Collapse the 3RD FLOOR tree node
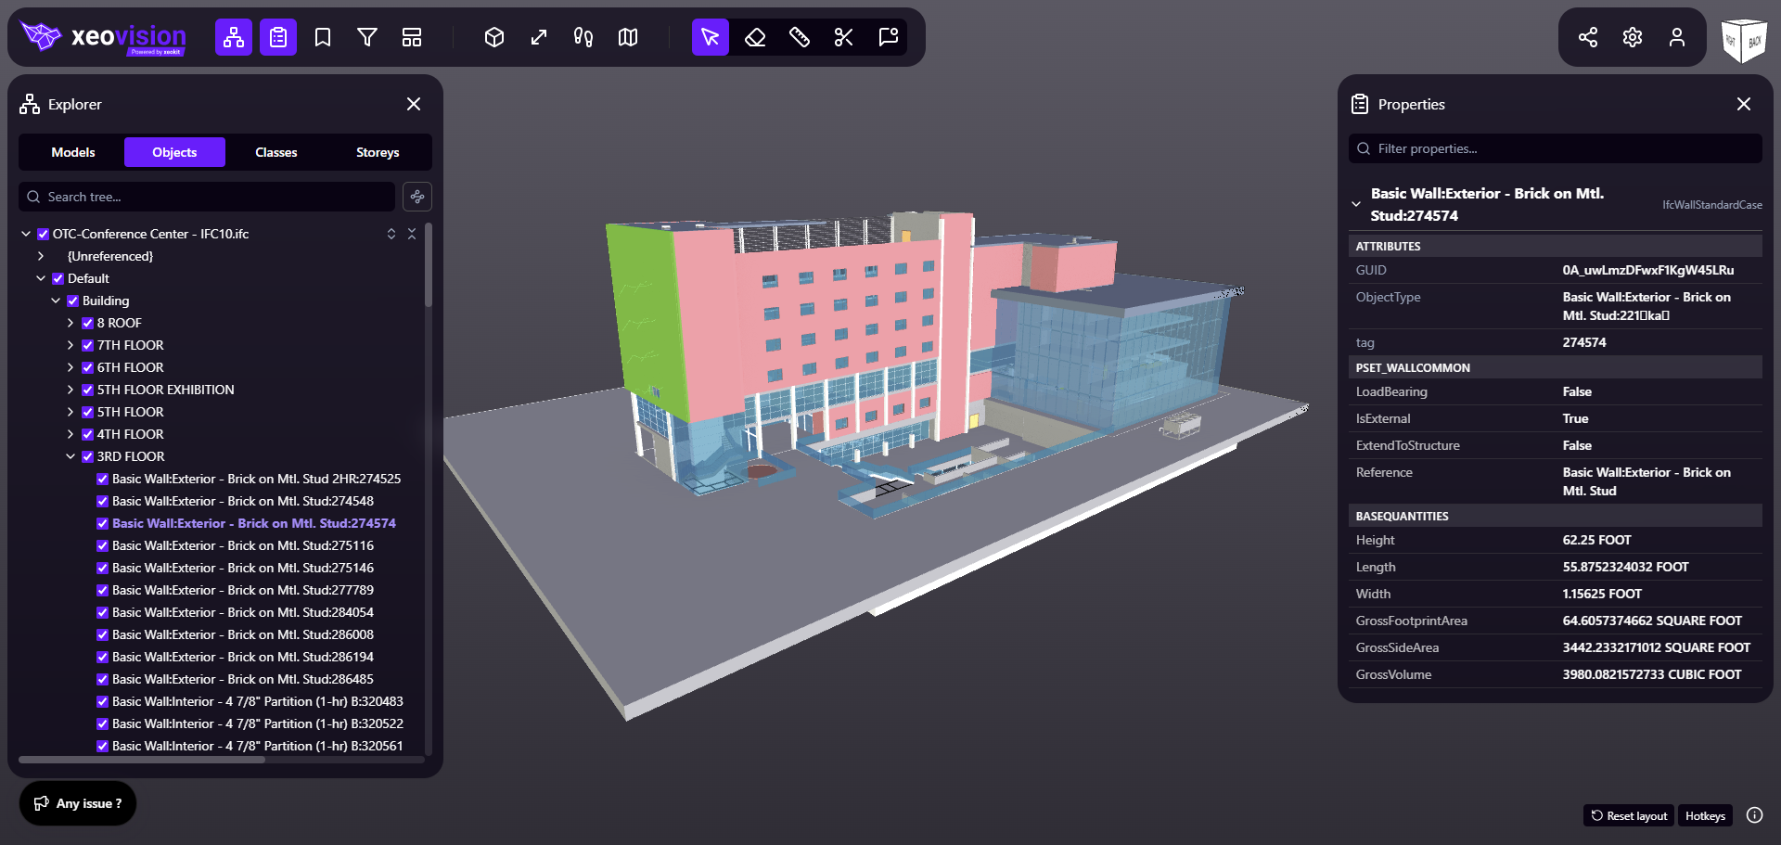The image size is (1781, 845). click(x=70, y=456)
